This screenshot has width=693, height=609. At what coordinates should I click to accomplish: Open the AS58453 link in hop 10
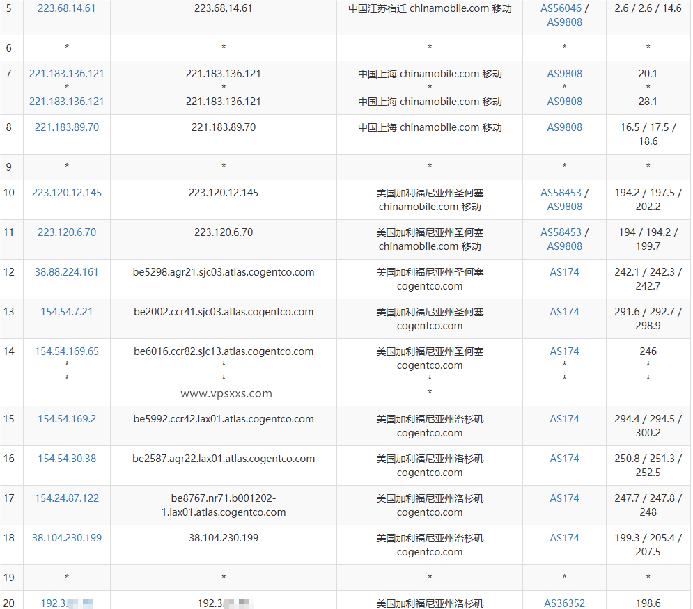point(561,193)
